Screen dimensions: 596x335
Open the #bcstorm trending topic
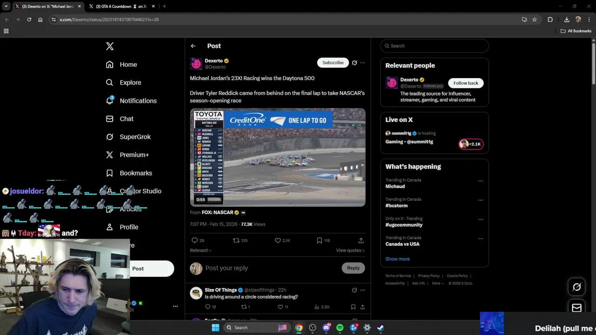point(396,206)
